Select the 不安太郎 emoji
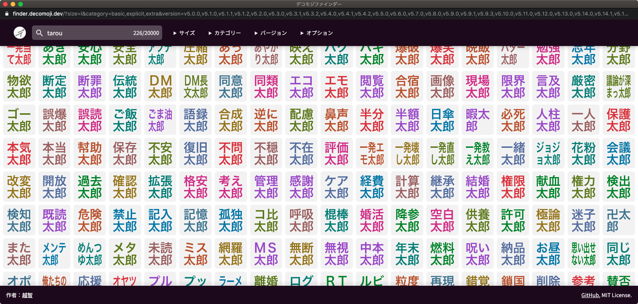Screen dimensions: 638x304 pyautogui.click(x=160, y=154)
